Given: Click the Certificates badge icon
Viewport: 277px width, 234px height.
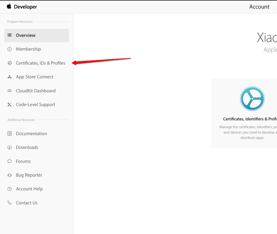Looking at the screenshot, I should click(x=9, y=63).
